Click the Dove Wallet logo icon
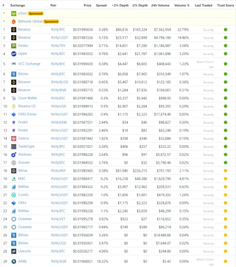The width and height of the screenshot is (236, 267). point(14,98)
